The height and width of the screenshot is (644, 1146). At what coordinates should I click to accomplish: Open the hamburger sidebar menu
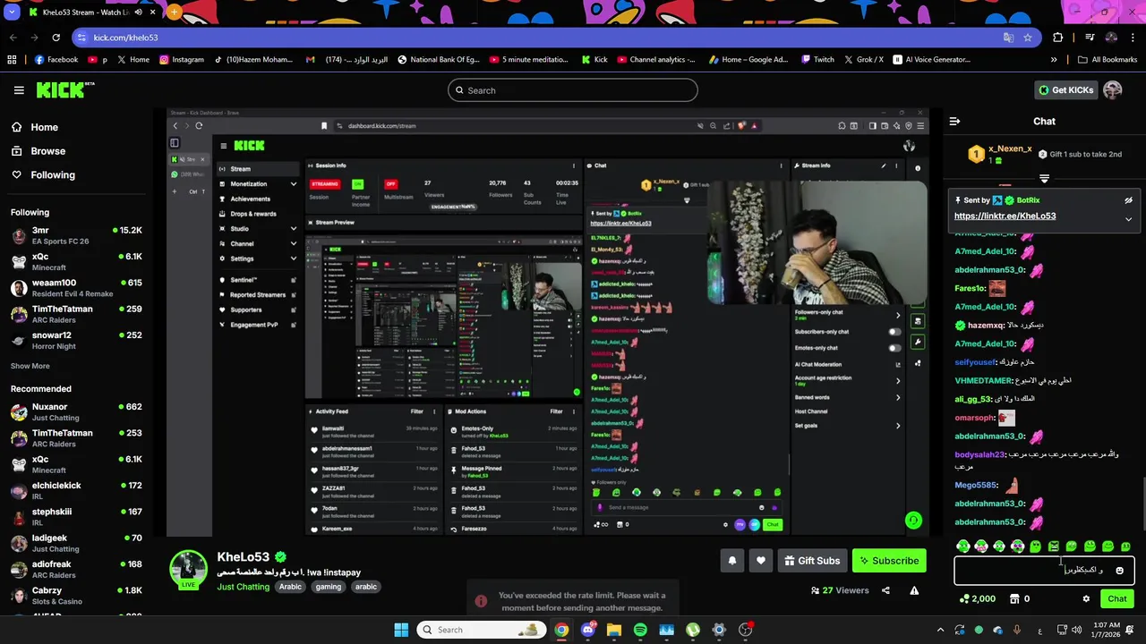click(19, 90)
